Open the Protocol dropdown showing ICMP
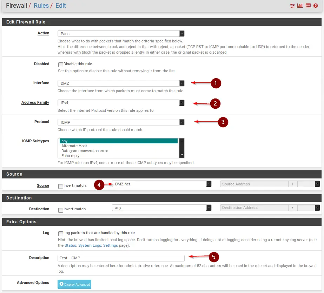The height and width of the screenshot is (293, 324). (x=121, y=122)
